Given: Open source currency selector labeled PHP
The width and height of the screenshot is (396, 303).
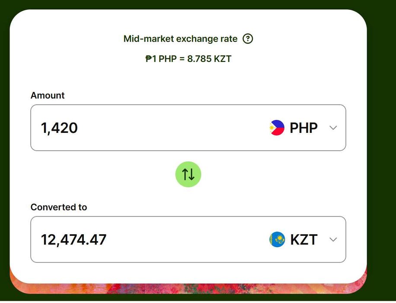Looking at the screenshot, I should [x=303, y=128].
